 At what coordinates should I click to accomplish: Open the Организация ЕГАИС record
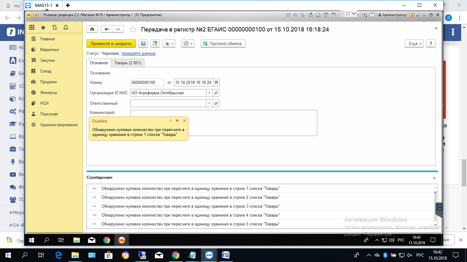[216, 93]
